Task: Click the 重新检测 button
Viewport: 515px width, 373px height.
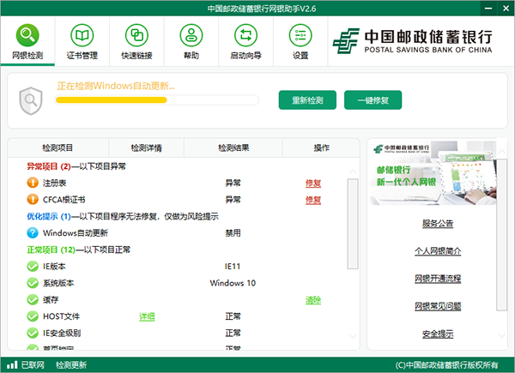Action: click(307, 100)
